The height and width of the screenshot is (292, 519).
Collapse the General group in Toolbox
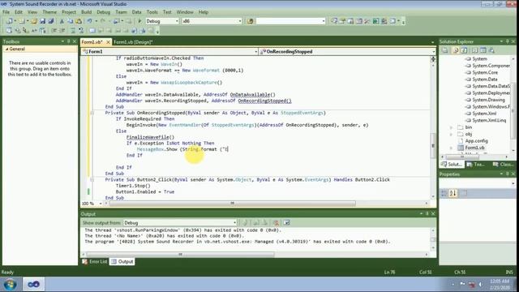pyautogui.click(x=6, y=49)
